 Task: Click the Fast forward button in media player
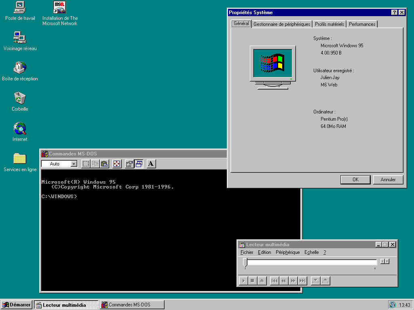[x=293, y=281]
